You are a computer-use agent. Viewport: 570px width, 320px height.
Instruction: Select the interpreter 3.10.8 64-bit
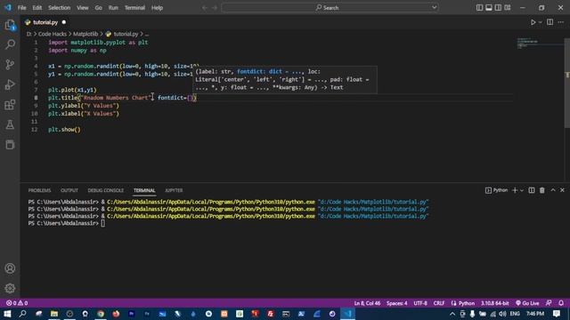(495, 303)
